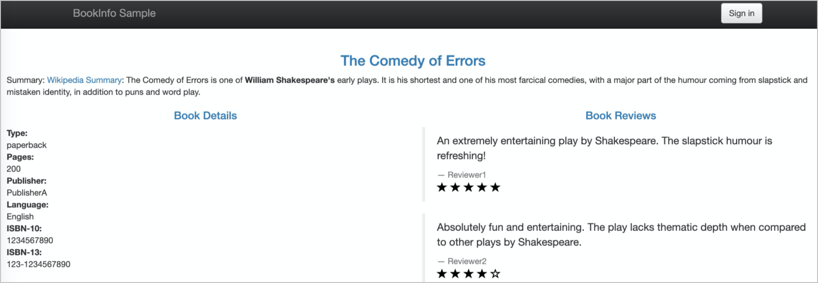Image resolution: width=818 pixels, height=283 pixels.
Task: Click Reviewer1's first star
Action: (442, 187)
